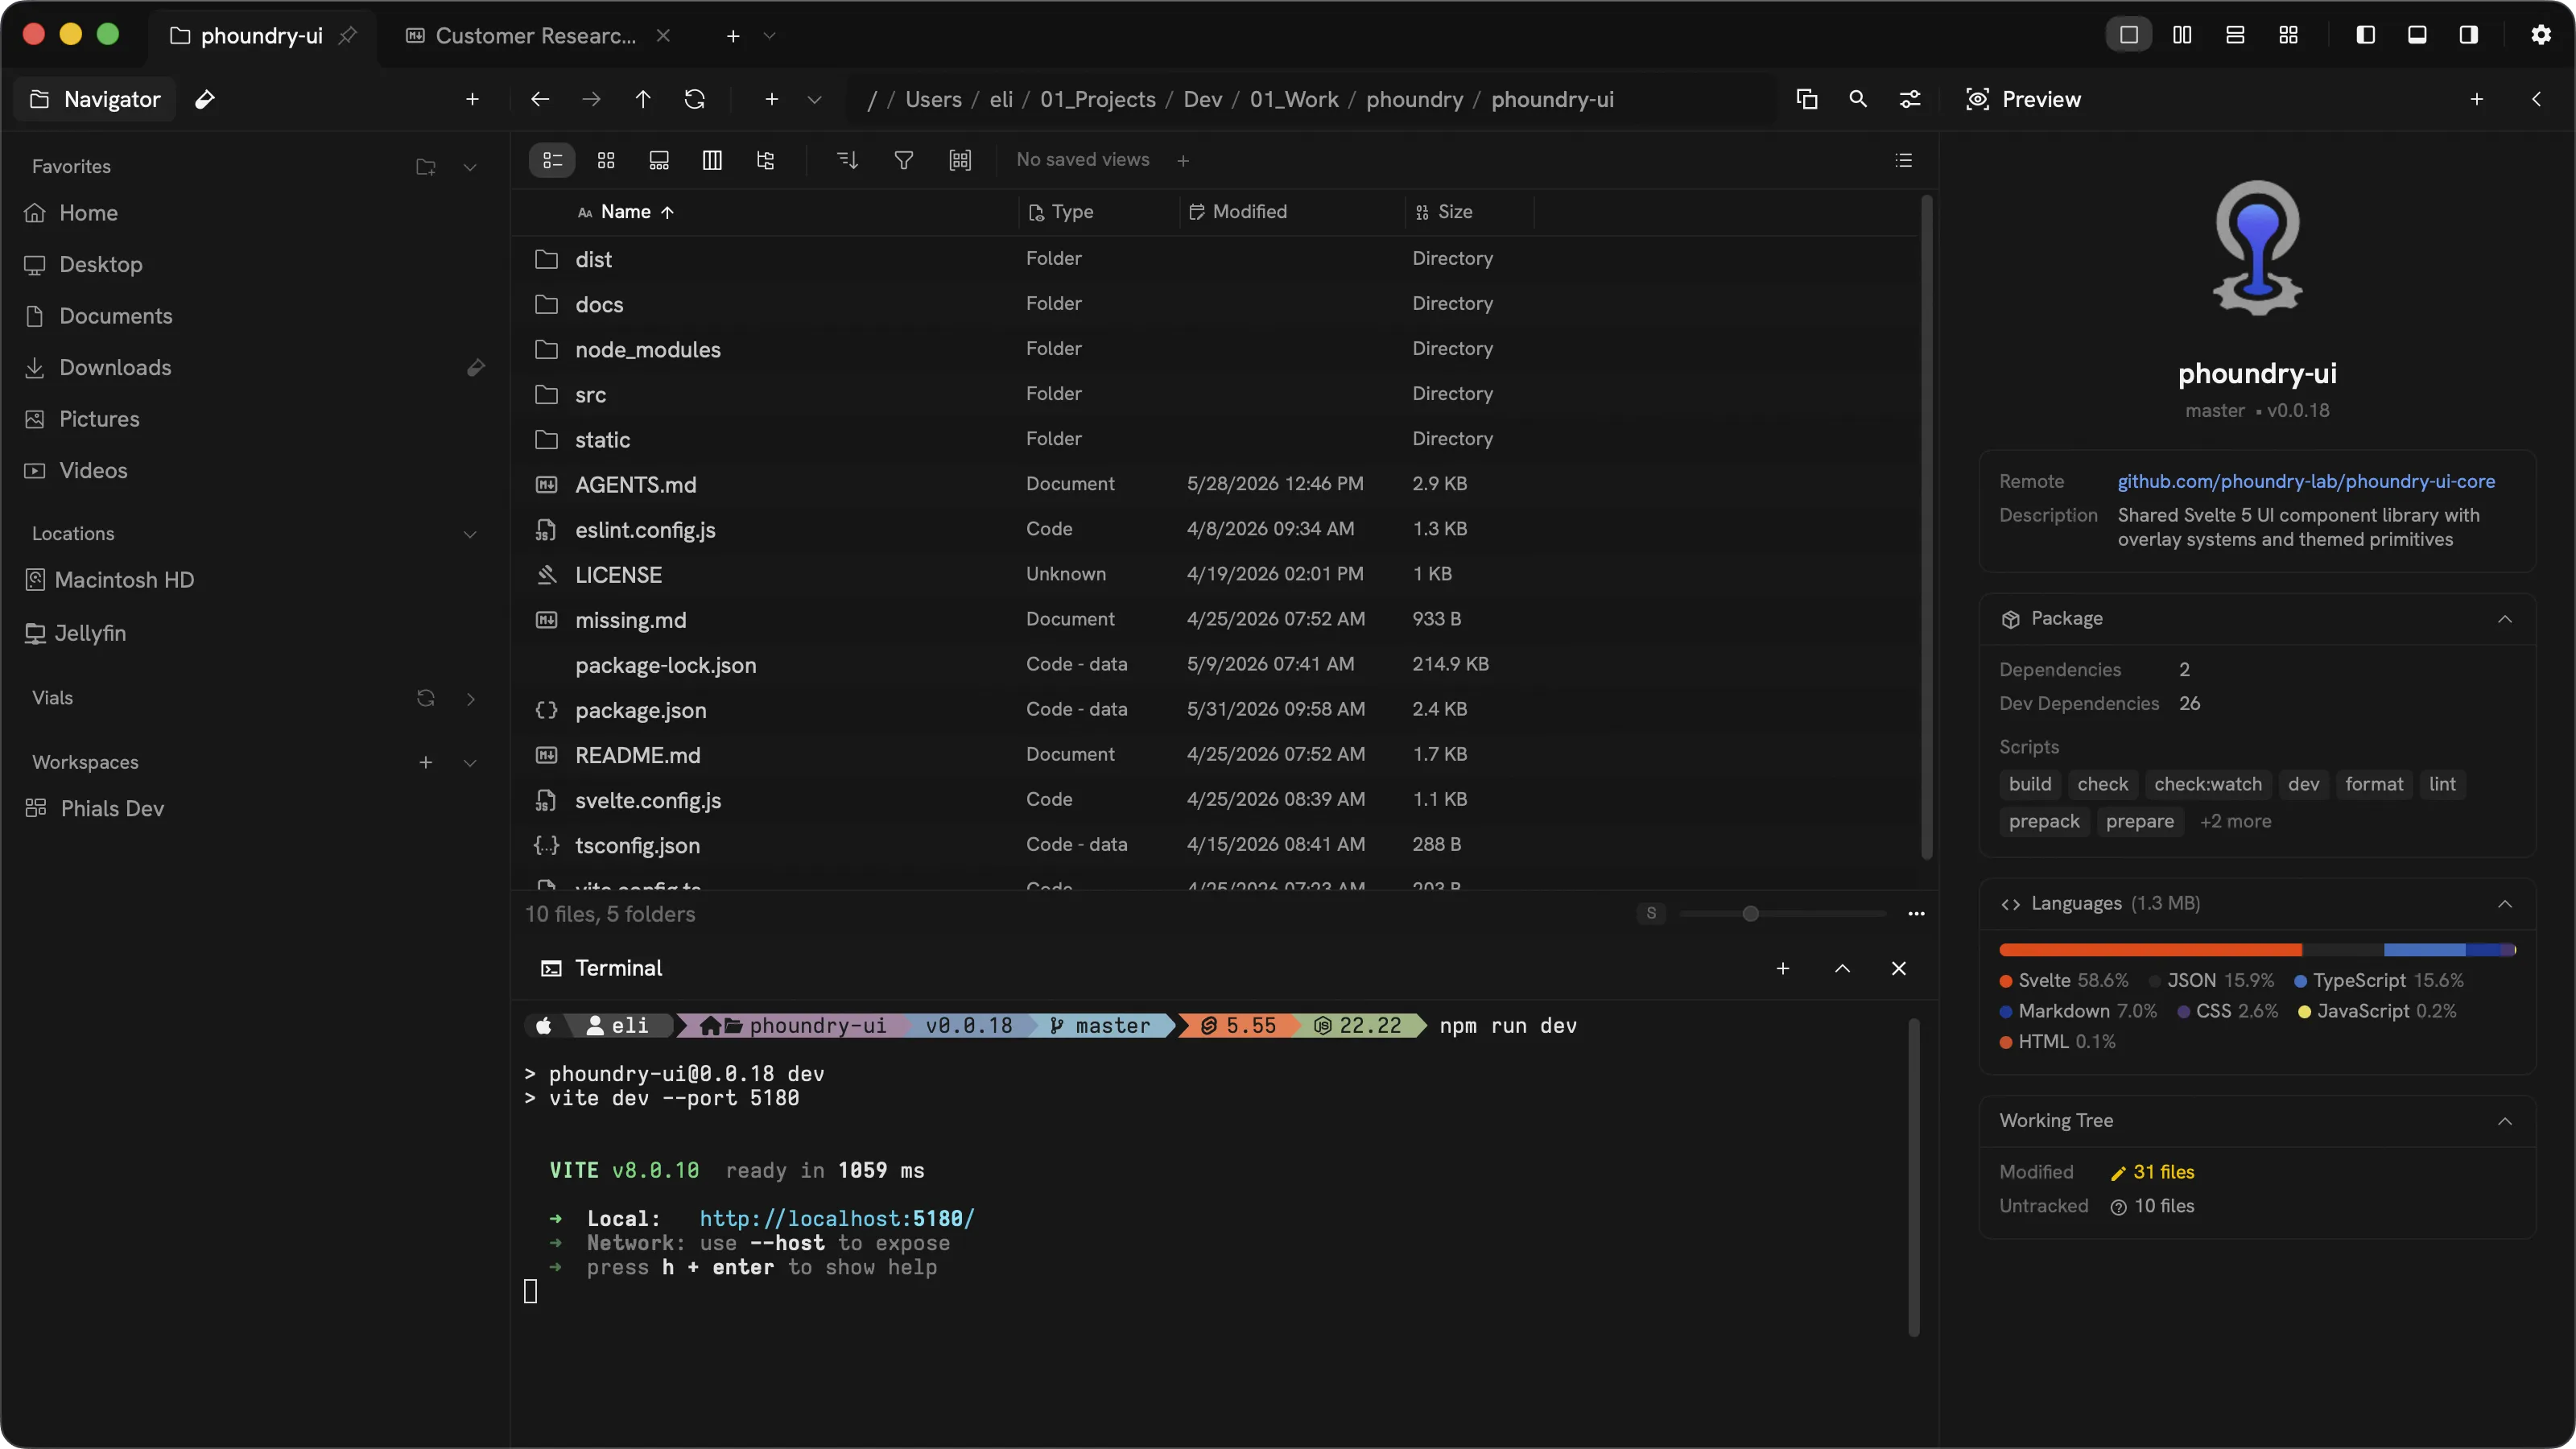
Task: Select list view mode icon
Action: click(552, 160)
